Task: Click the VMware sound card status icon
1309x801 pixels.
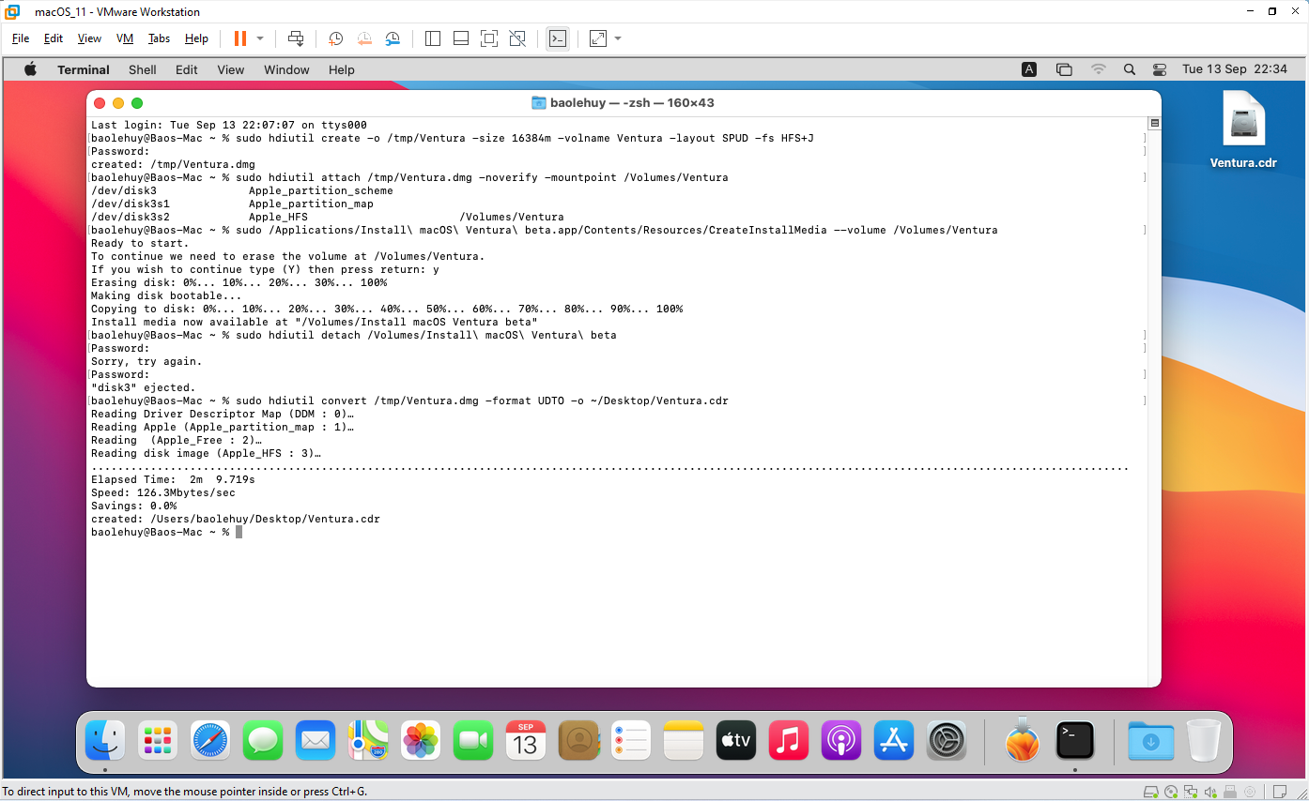Action: coord(1211,792)
